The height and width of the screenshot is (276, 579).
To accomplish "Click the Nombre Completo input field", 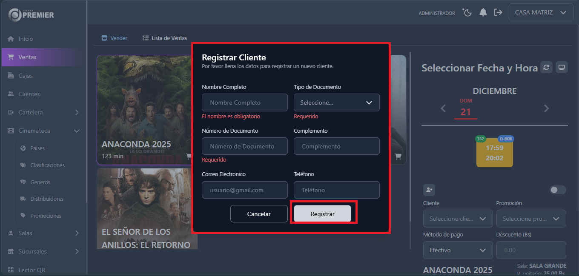I will tap(244, 102).
